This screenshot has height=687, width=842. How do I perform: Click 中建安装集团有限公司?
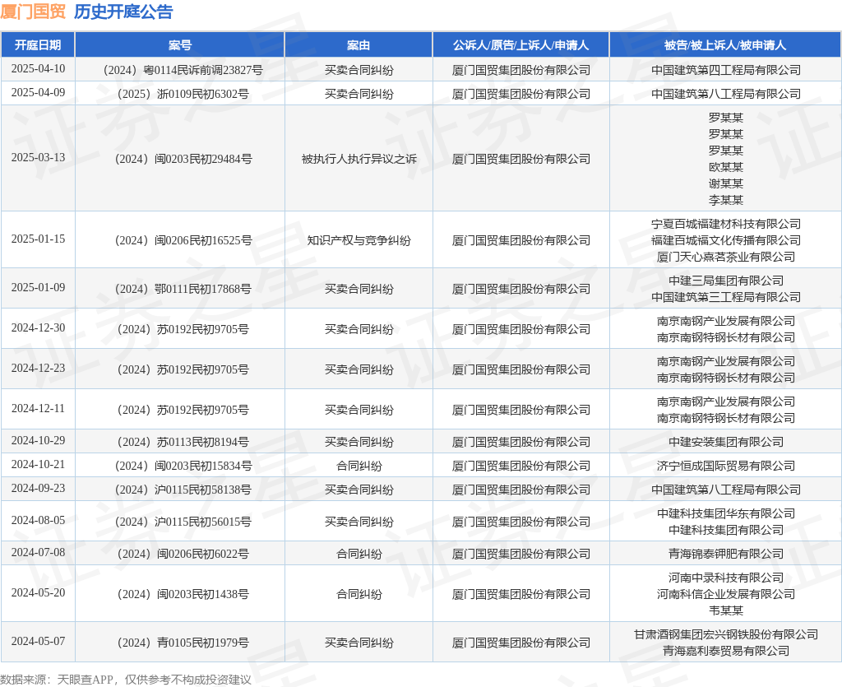pos(726,442)
